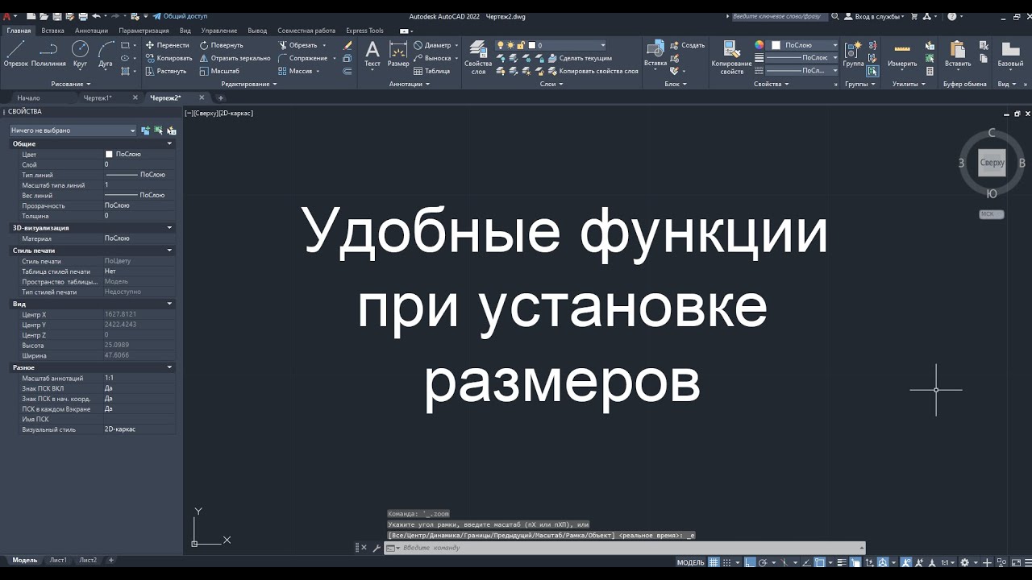This screenshot has height=580, width=1032.
Task: Click the Повернуть (rotate) tool
Action: pyautogui.click(x=222, y=45)
